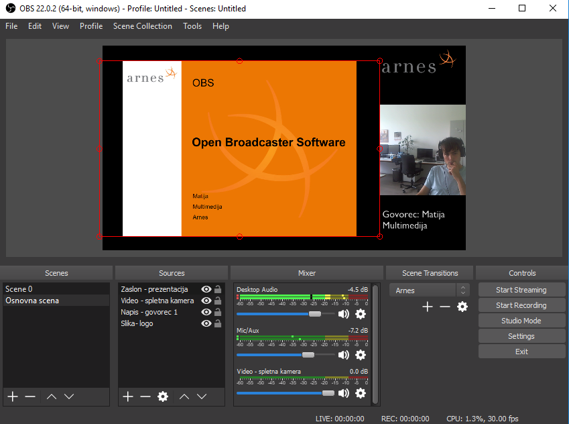
Task: Click Start Streaming button
Action: 521,290
